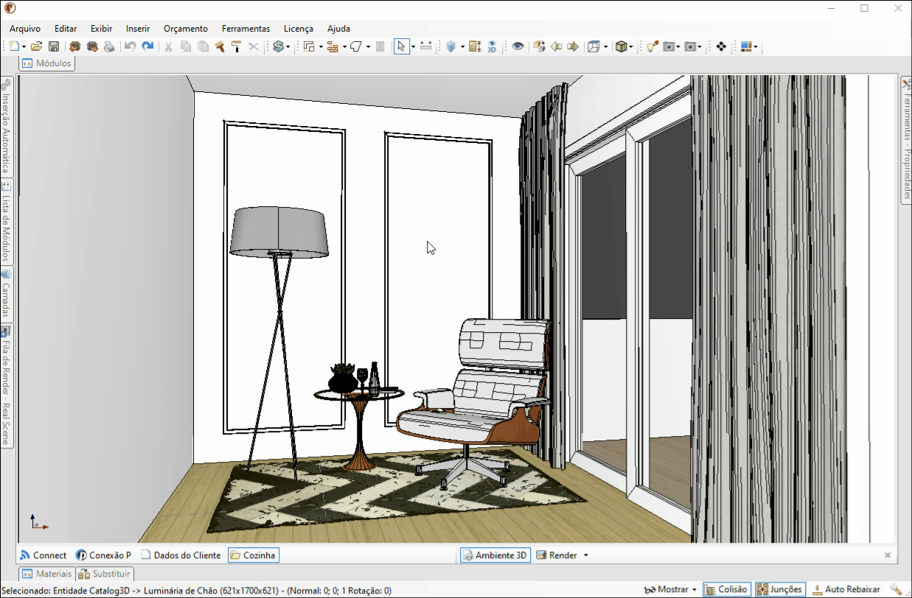Viewport: 912px width, 598px height.
Task: Open the brick wall tool dropdown arrow
Action: [344, 46]
